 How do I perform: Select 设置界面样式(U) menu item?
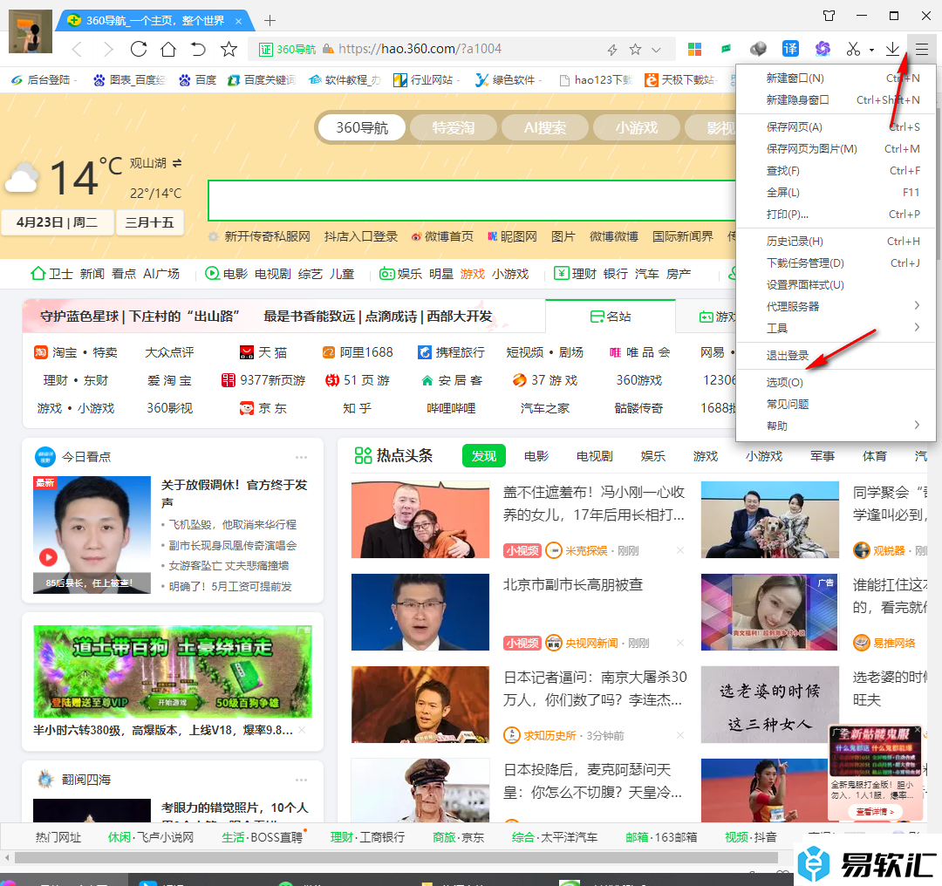pyautogui.click(x=836, y=284)
